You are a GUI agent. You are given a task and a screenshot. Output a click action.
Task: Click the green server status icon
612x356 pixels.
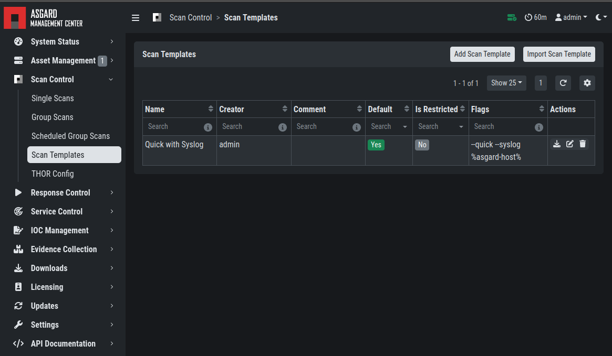512,17
